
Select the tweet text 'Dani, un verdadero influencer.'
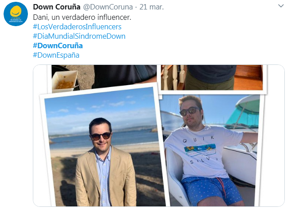click(82, 17)
